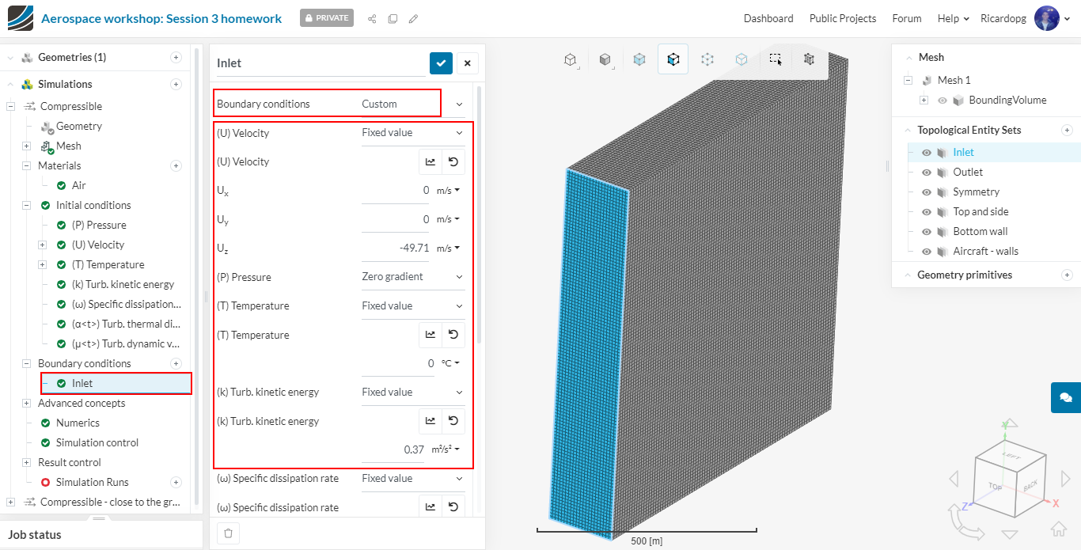
Task: Open the Turb. kinetic energy table/graph icon
Action: pyautogui.click(x=431, y=421)
